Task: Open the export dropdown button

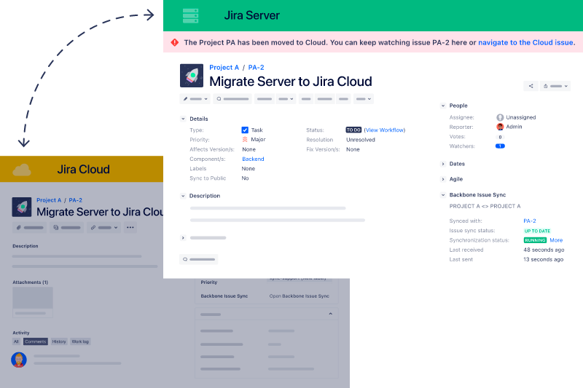Action: click(x=555, y=86)
